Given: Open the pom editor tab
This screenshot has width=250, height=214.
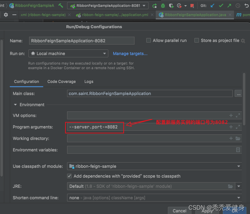Looking at the screenshot, I should pos(243,15).
